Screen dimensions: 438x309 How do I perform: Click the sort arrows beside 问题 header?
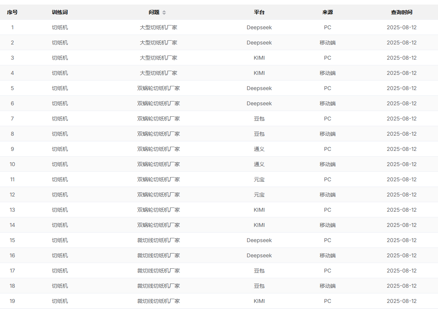(x=164, y=13)
